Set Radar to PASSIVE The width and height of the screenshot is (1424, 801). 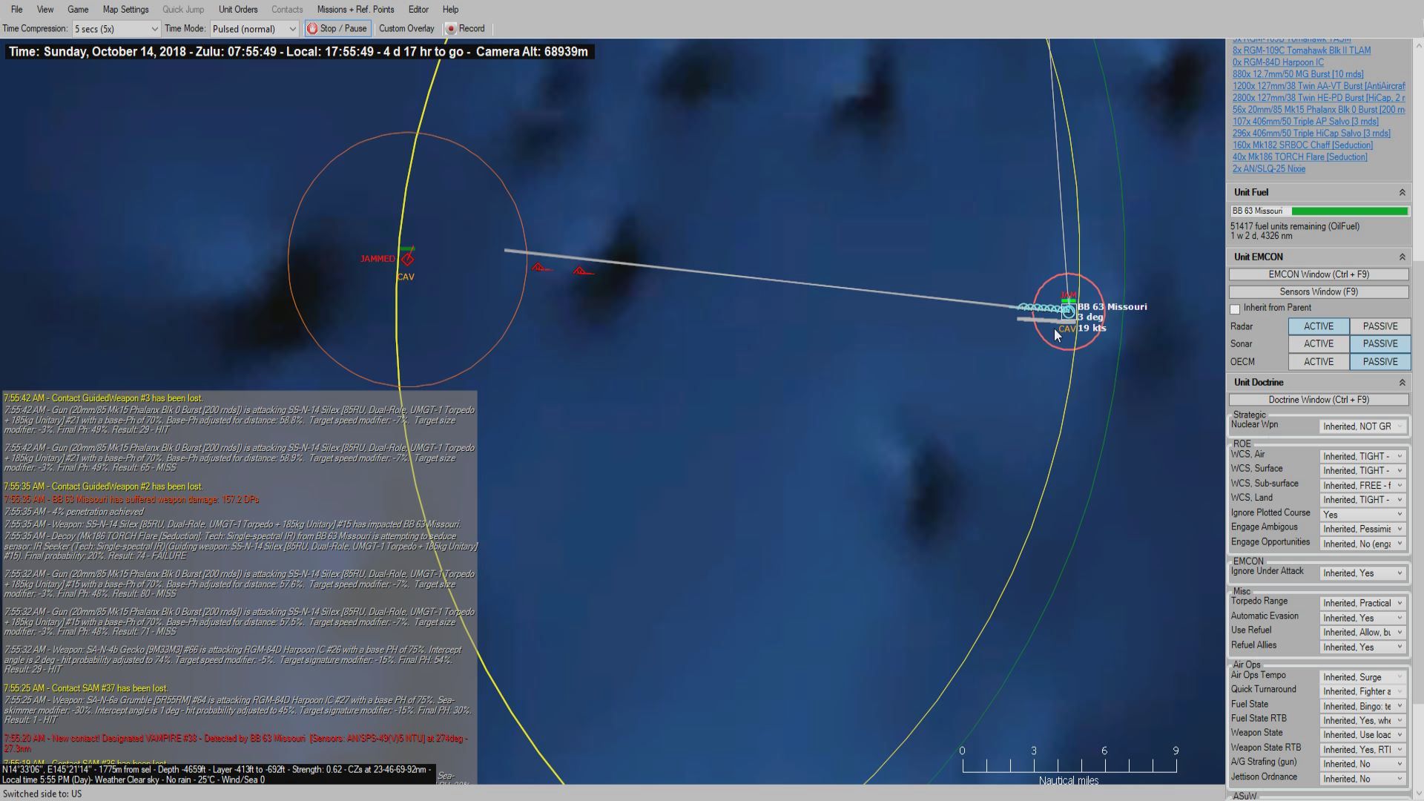pyautogui.click(x=1379, y=326)
